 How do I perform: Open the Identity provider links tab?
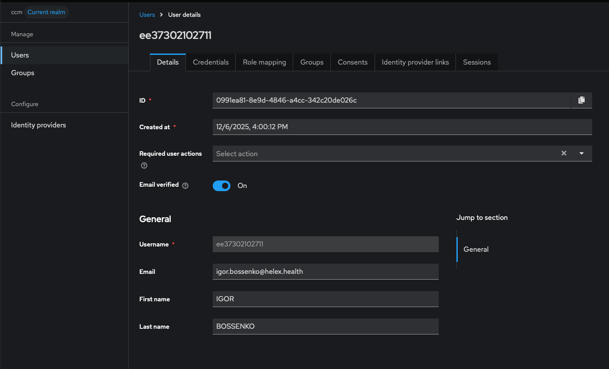pos(415,62)
